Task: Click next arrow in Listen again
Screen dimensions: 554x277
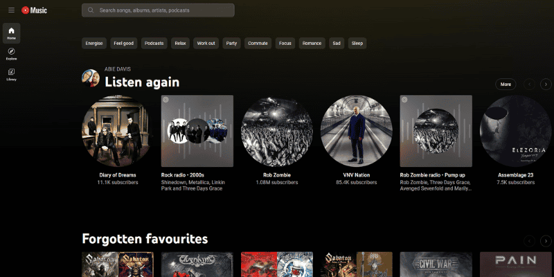Action: click(546, 84)
